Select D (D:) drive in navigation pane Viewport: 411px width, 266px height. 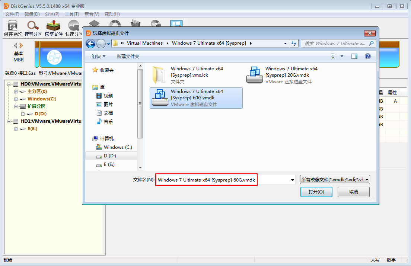(x=110, y=156)
